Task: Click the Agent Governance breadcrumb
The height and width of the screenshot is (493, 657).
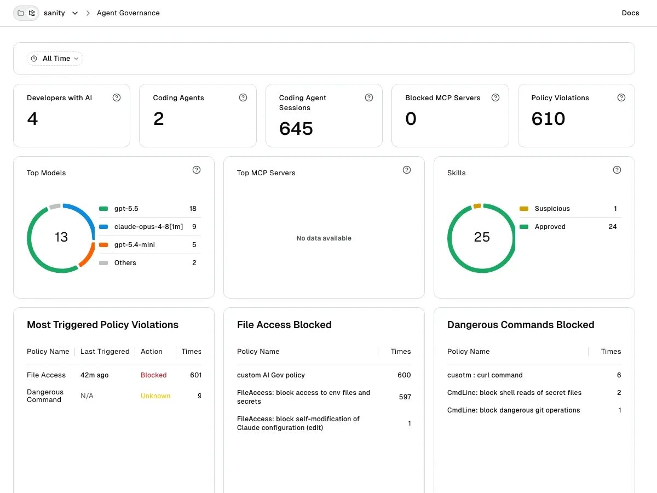Action: click(x=128, y=13)
